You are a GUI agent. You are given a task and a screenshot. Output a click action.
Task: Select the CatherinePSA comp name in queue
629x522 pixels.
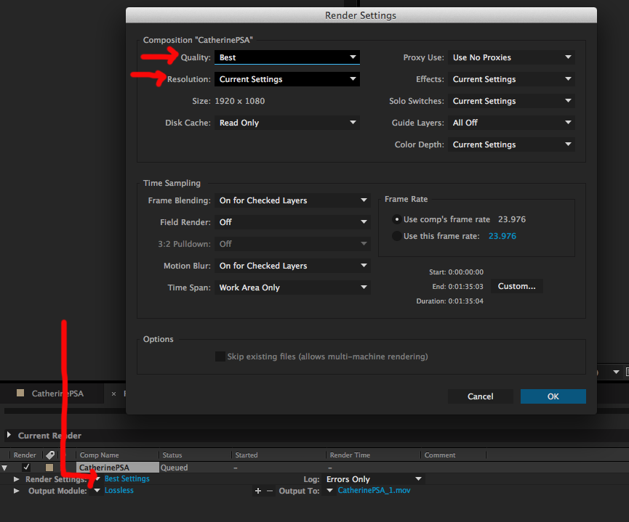click(118, 467)
